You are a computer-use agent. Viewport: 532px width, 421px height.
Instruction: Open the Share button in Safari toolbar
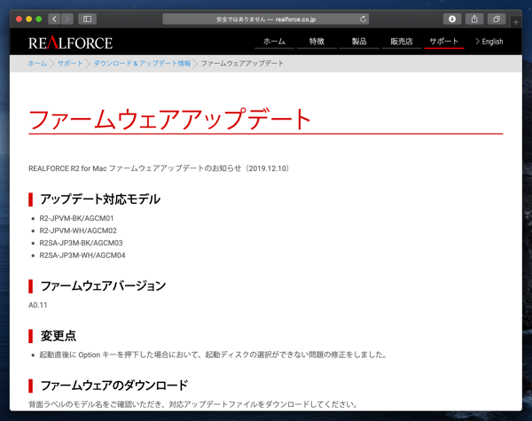pyautogui.click(x=474, y=19)
